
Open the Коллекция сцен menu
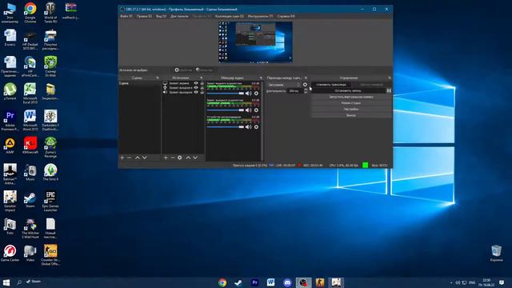point(230,16)
